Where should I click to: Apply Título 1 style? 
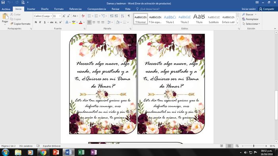(170, 19)
